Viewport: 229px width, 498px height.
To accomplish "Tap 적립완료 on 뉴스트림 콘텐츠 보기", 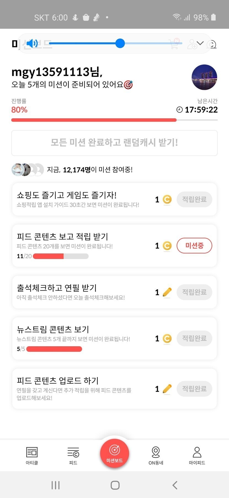I will [194, 338].
